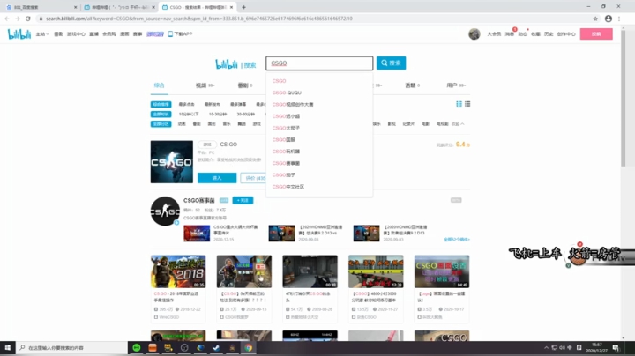Viewport: 635px width, 356px height.
Task: Open the Chrome three-dot menu
Action: pyautogui.click(x=619, y=19)
